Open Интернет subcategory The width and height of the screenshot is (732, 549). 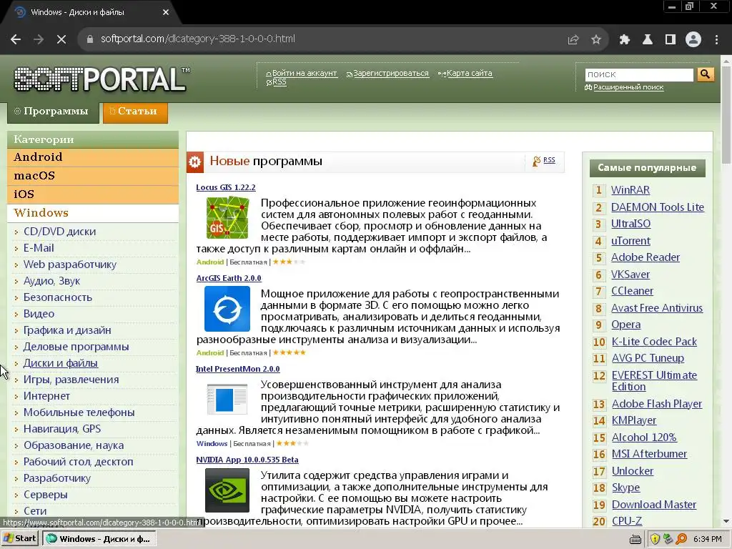(x=46, y=396)
